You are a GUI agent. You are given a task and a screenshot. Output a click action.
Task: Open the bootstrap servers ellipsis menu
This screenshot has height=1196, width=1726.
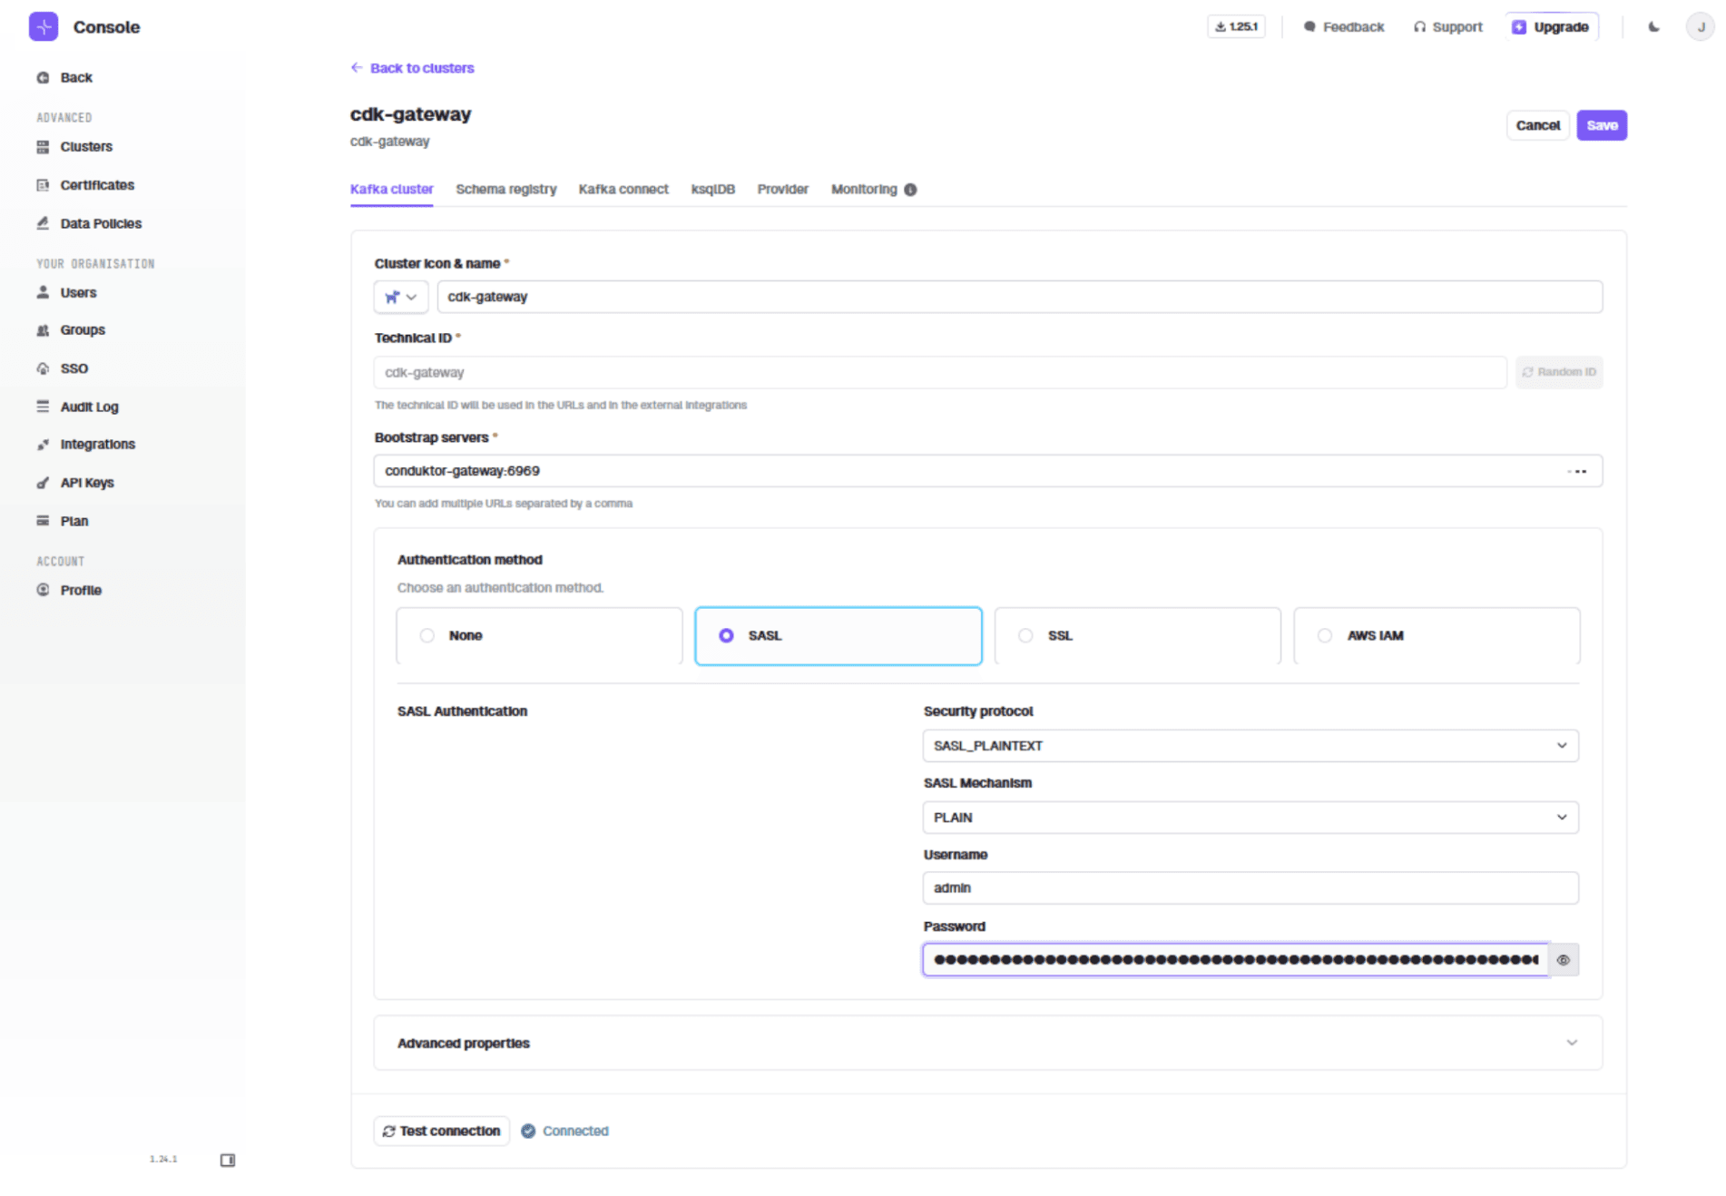coord(1578,471)
